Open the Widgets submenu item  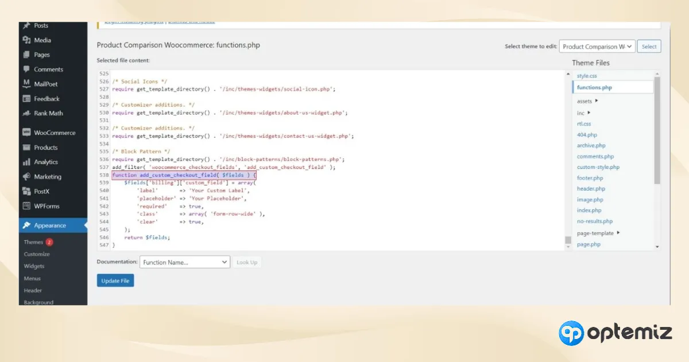tap(34, 266)
